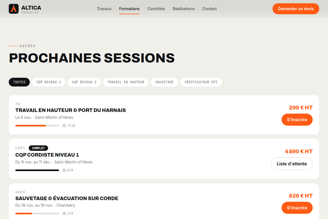Image resolution: width=328 pixels, height=219 pixels.
Task: Open Réalisations in the navigation
Action: 184,9
